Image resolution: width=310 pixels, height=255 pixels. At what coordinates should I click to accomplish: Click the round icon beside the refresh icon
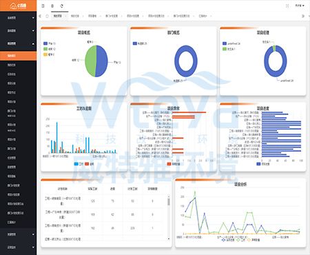pyautogui.click(x=52, y=6)
